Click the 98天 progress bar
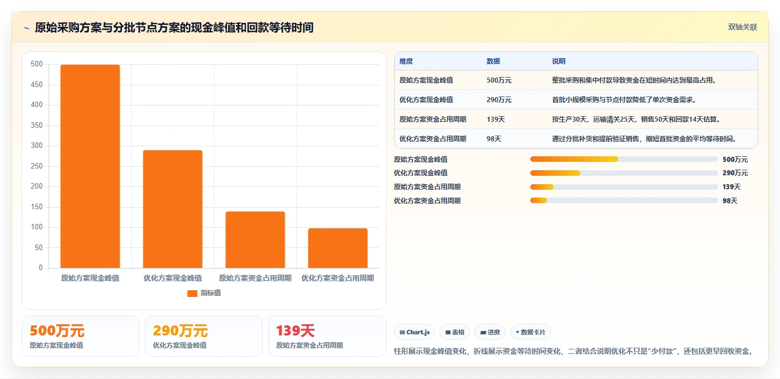Screen dimensions: 780x379 click(x=624, y=200)
